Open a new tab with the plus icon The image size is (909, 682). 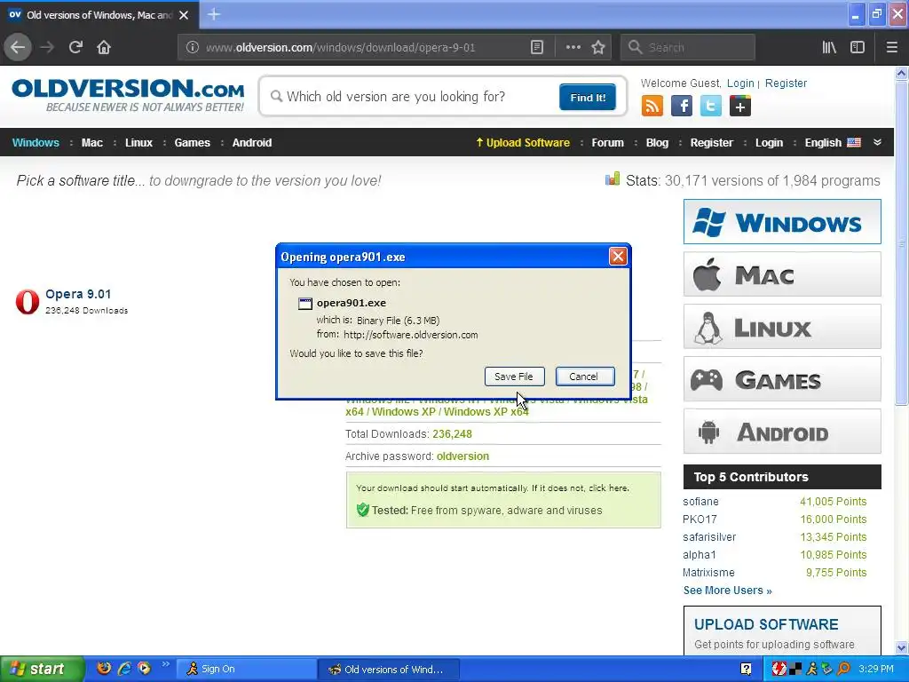click(x=214, y=14)
